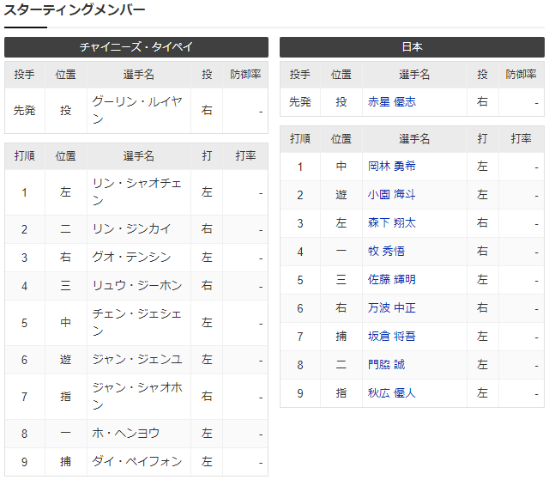Click batting side 右 in リュウ・ジーホン row
Viewport: 549px width, 486px height.
point(207,286)
